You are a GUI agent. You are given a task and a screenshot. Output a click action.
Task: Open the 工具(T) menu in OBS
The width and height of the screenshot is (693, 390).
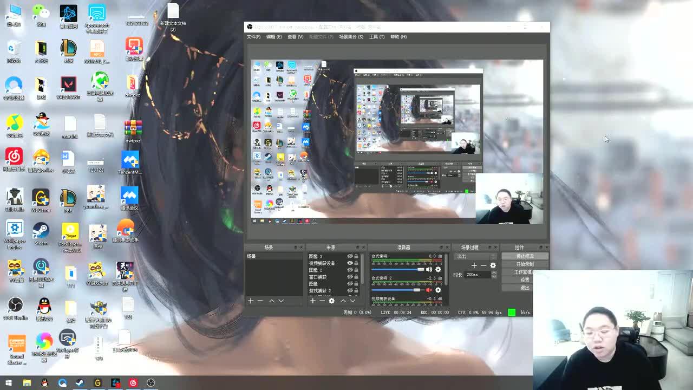click(377, 37)
